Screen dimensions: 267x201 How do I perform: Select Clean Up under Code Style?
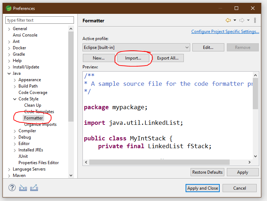(33, 105)
